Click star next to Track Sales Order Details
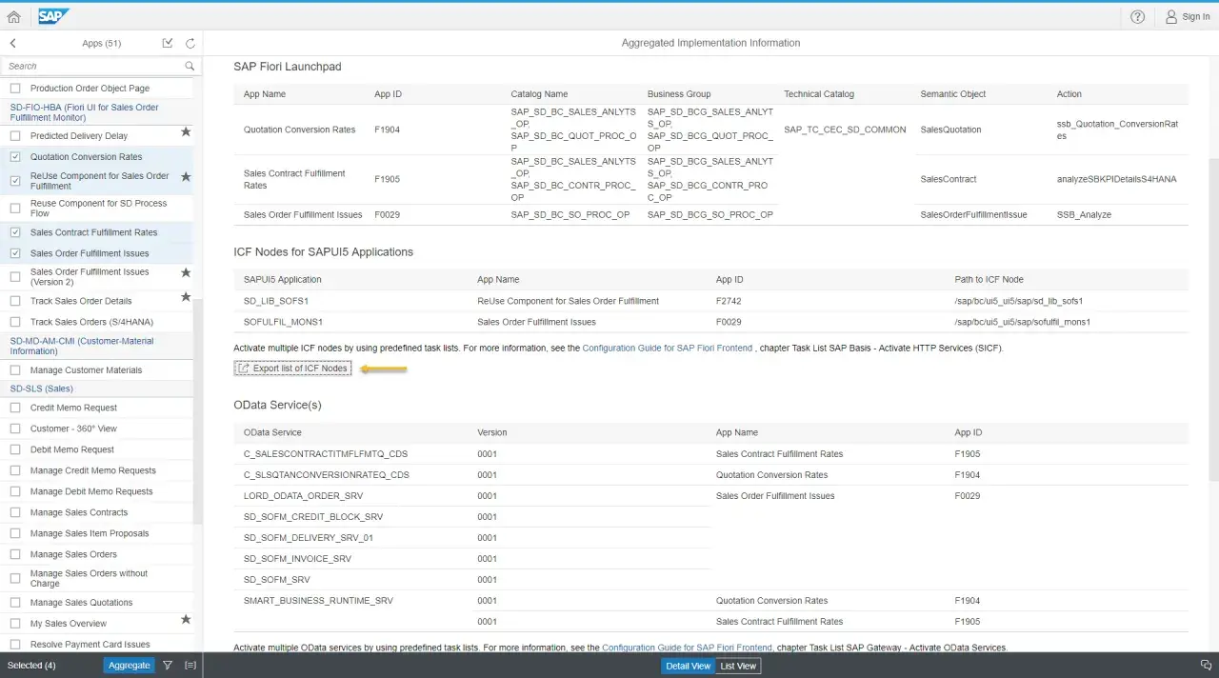This screenshot has height=678, width=1219. [x=186, y=297]
